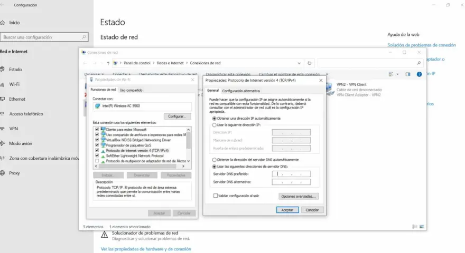Image resolution: width=465 pixels, height=253 pixels.
Task: Click left arrow of horizontal list scrollbar
Action: (x=96, y=167)
